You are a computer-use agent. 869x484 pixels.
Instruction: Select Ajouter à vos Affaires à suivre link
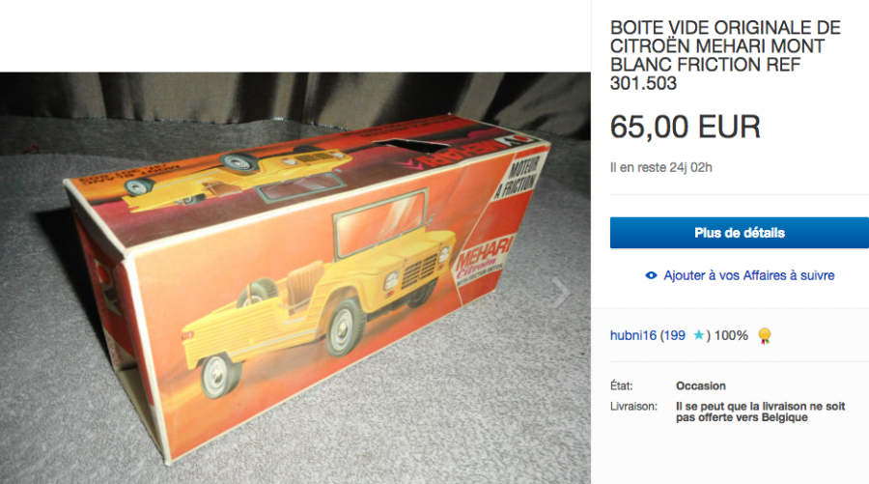(748, 275)
